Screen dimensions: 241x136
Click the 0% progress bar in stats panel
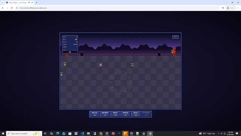point(70,52)
